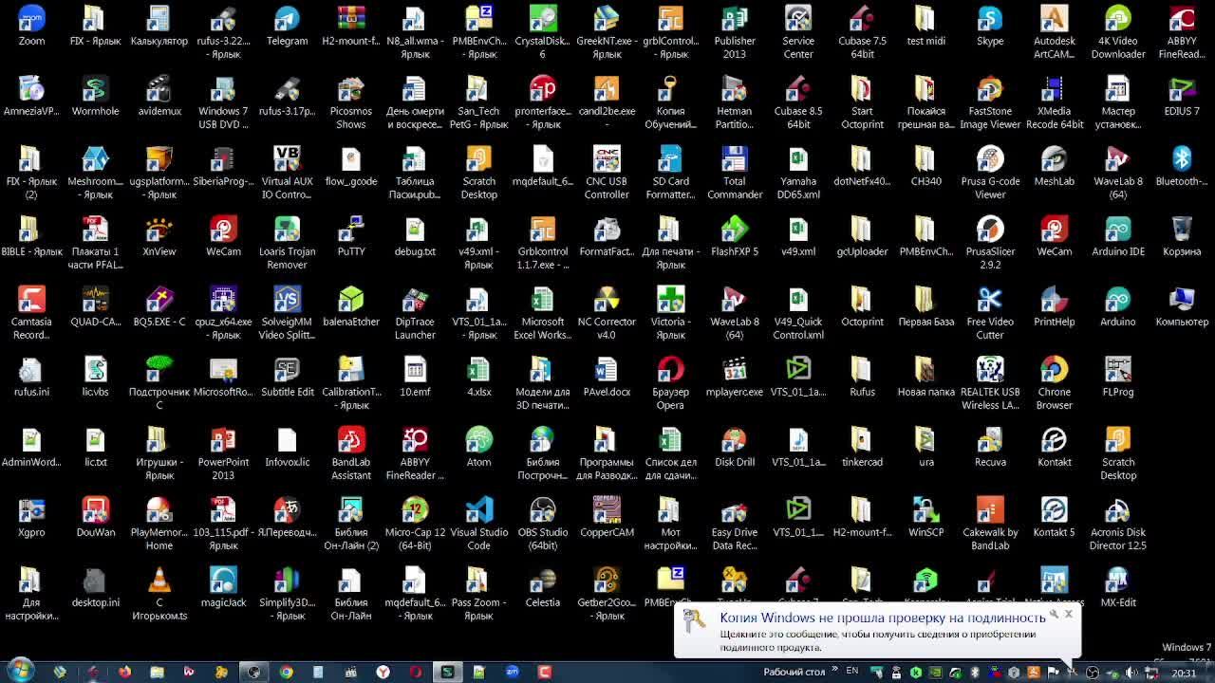Switch to Zoom in taskbar

tap(512, 672)
